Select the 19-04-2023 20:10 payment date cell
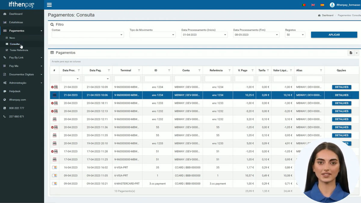The height and width of the screenshot is (203, 361). pos(97,143)
